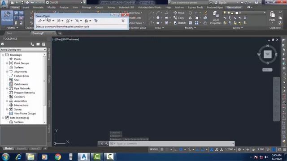Expand the Draw panel dropdown
287x161 pixels.
(160, 28)
